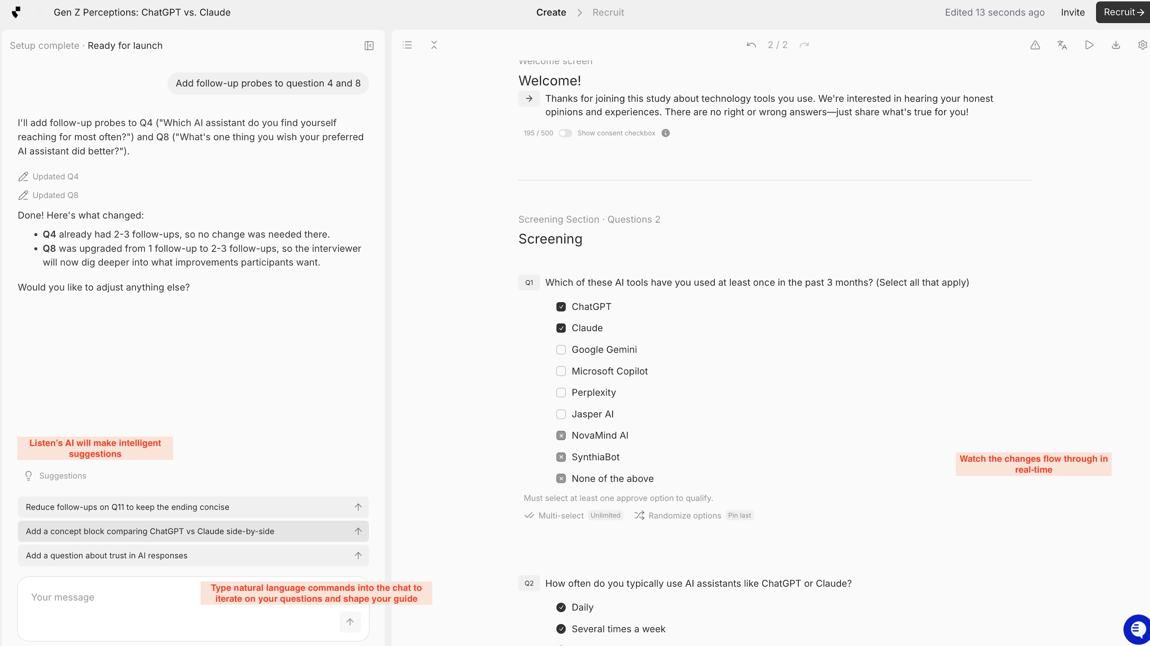Check the Google Gemini option
This screenshot has height=646, width=1150.
(x=561, y=350)
